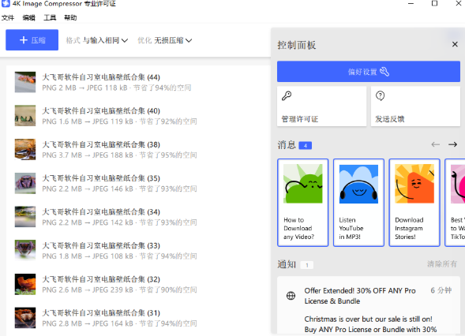
Task: Open the Offer Extended 30% OFF notification
Action: tap(369, 305)
